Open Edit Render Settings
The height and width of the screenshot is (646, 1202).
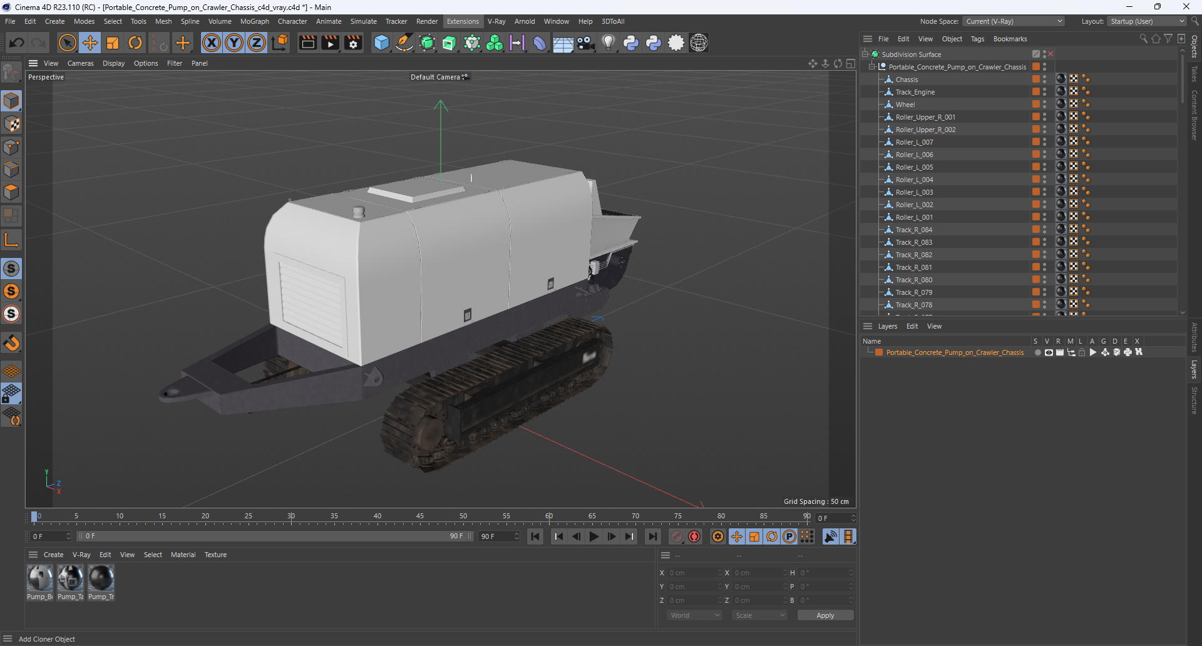(354, 43)
